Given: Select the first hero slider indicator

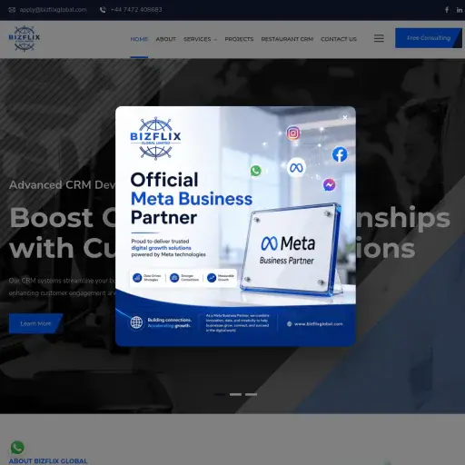Looking at the screenshot, I should [220, 394].
